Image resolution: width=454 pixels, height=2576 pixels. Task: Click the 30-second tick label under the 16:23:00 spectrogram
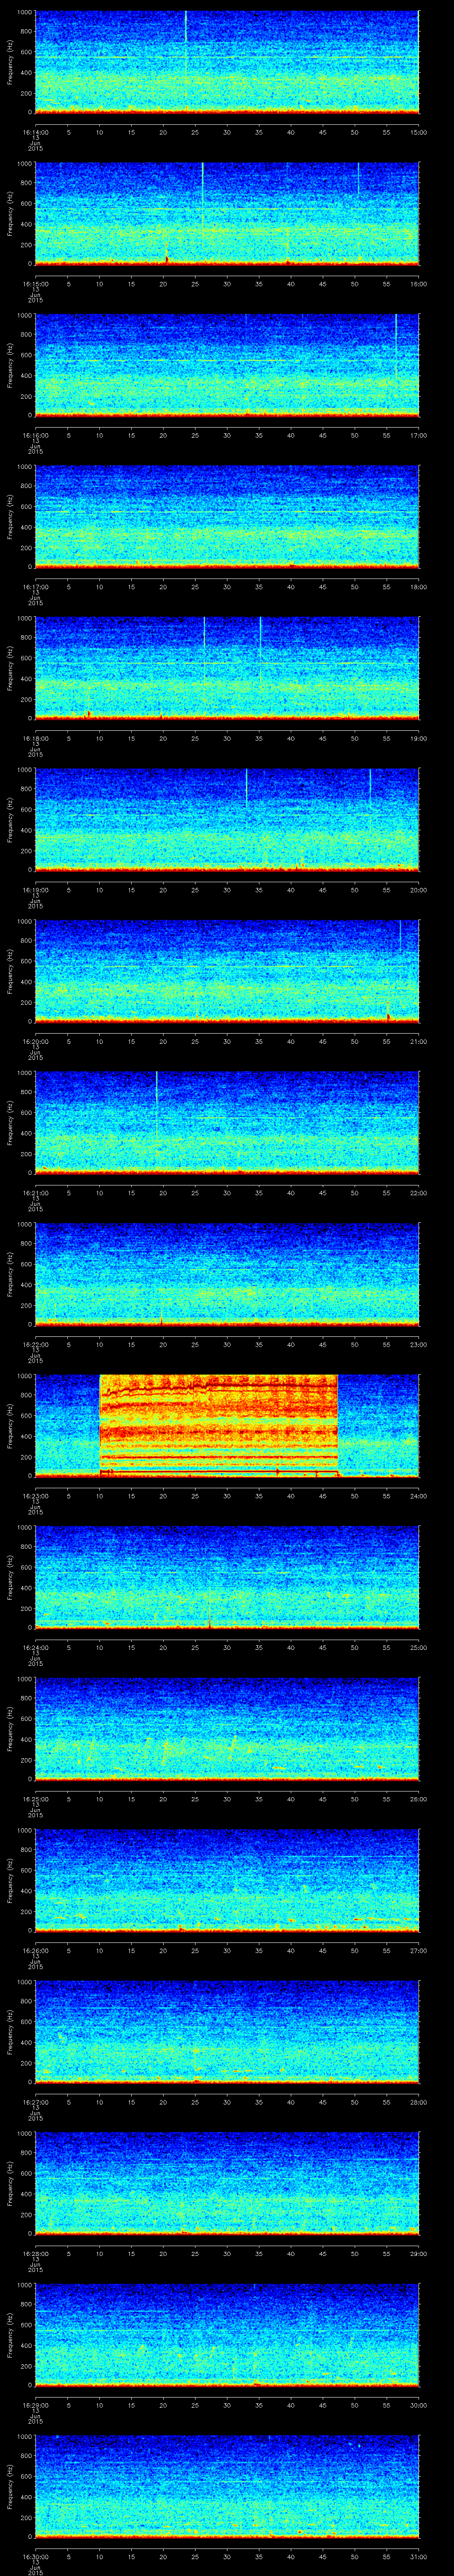227,1495
